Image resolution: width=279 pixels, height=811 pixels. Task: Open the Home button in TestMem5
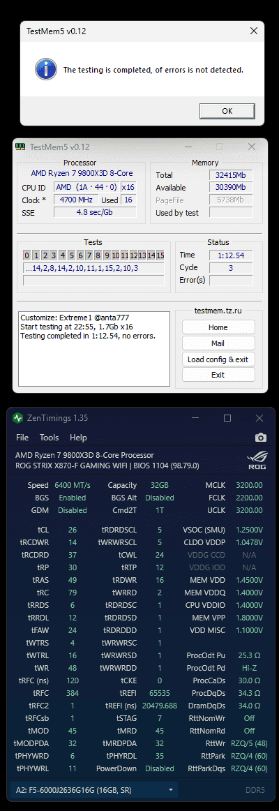[218, 327]
